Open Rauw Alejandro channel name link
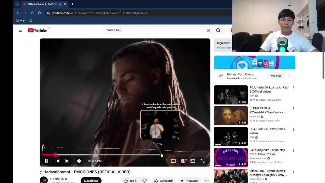 [x=258, y=158]
